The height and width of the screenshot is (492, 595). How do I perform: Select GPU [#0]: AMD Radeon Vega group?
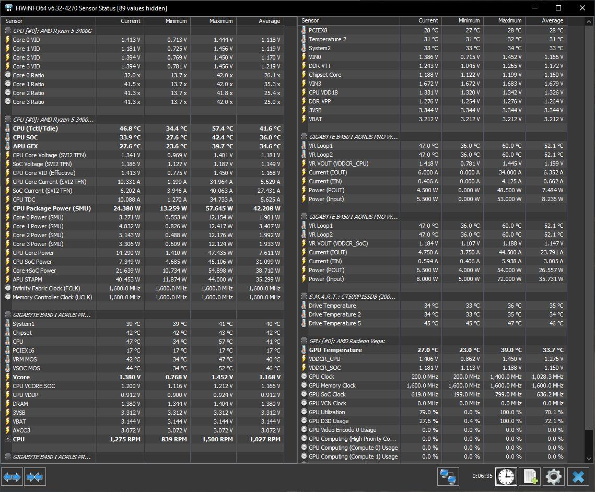432,341
